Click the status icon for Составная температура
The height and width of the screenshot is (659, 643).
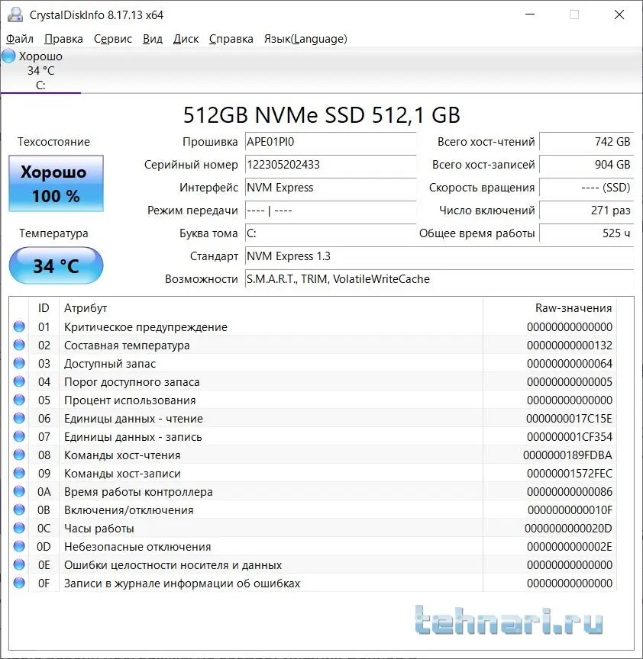(x=19, y=345)
